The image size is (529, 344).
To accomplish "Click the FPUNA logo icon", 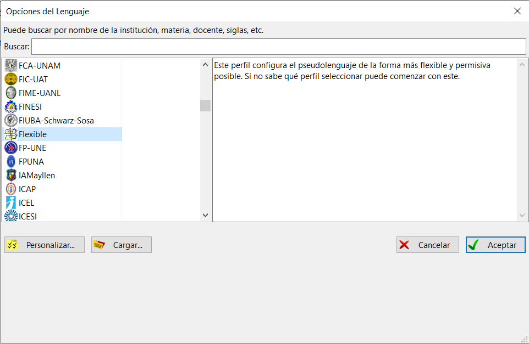I will tap(11, 162).
